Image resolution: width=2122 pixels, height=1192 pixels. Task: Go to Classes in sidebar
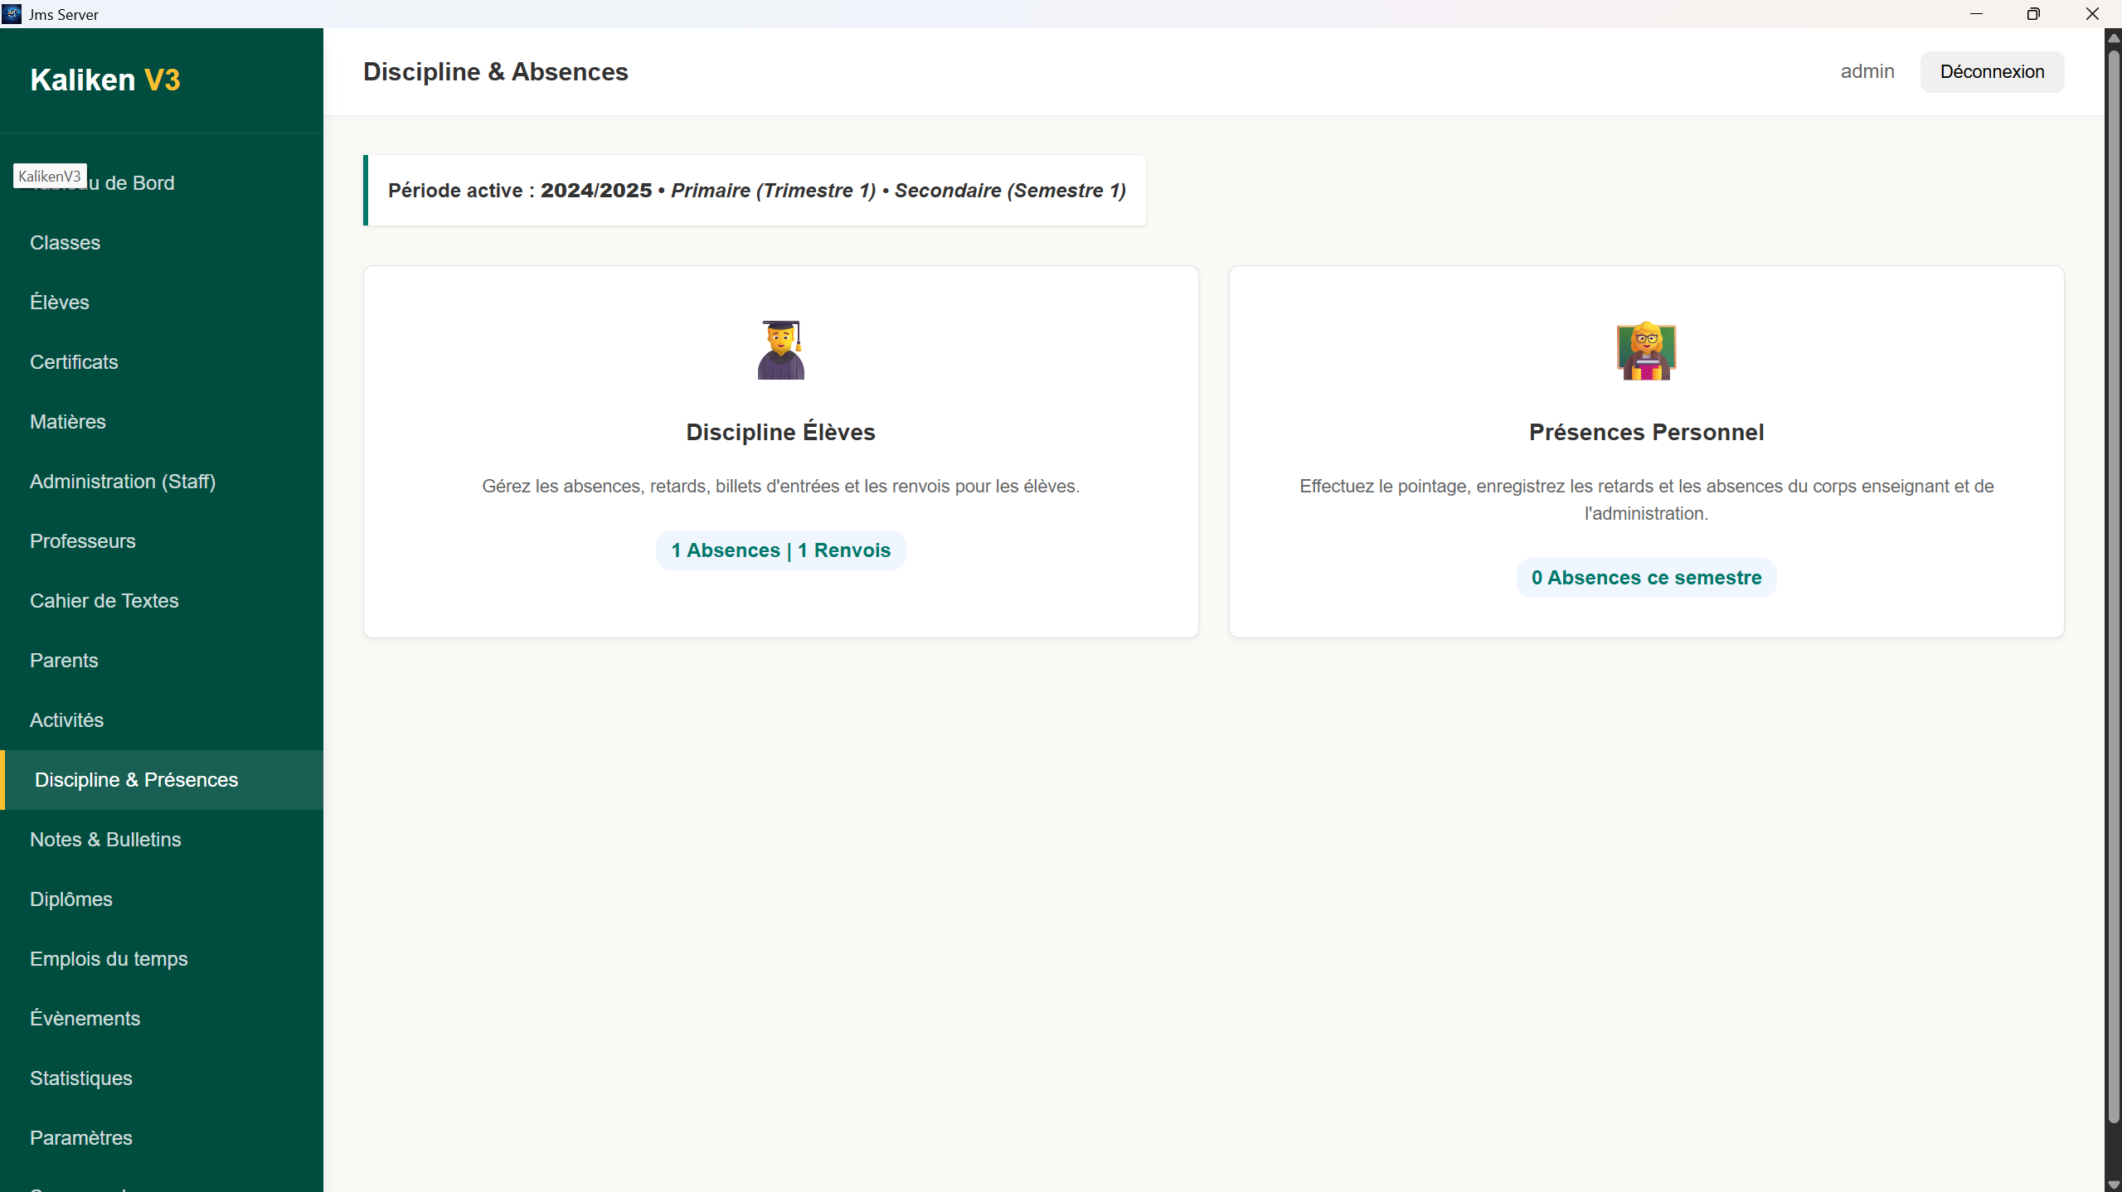coord(65,243)
